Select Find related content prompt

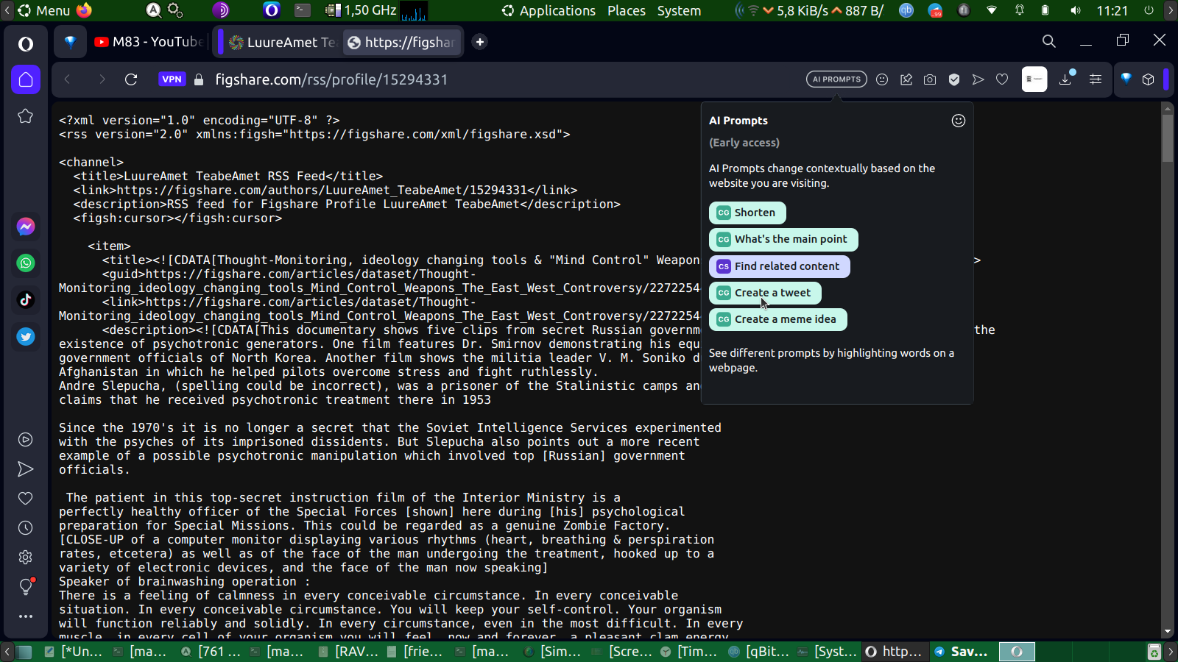[779, 266]
